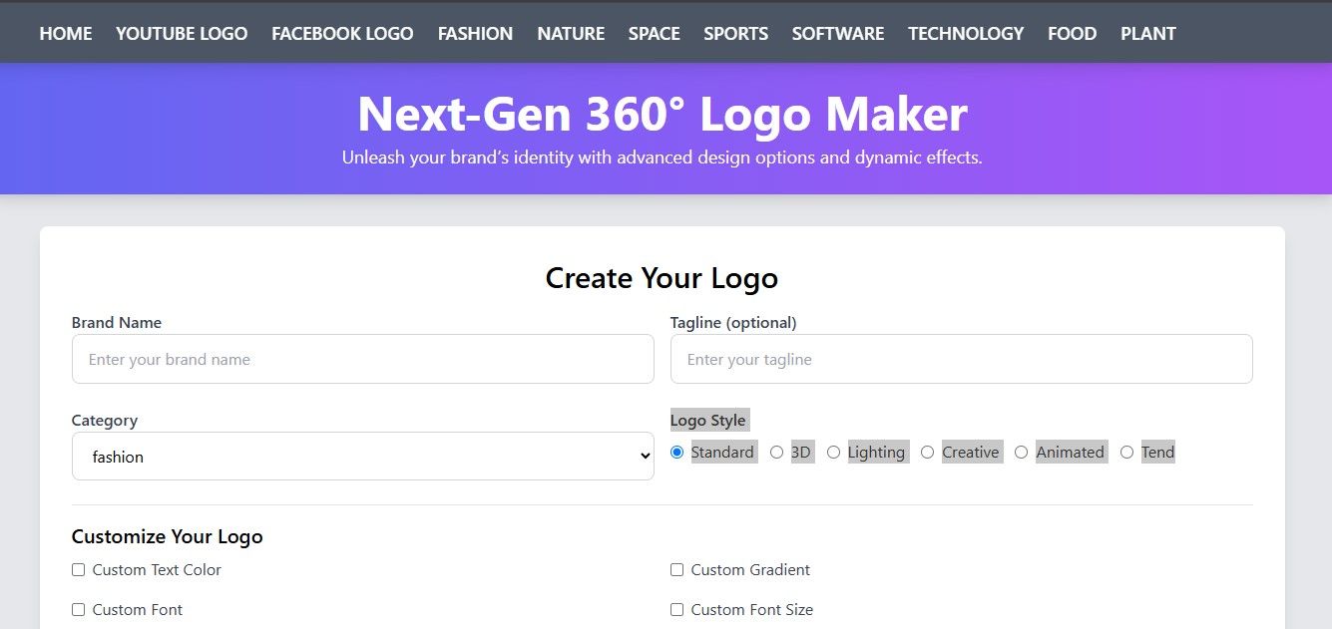Go to TECHNOLOGY in navbar
1332x629 pixels.
point(966,34)
